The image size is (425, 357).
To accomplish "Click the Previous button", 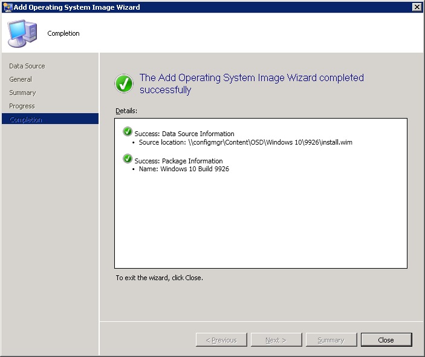I will (221, 340).
